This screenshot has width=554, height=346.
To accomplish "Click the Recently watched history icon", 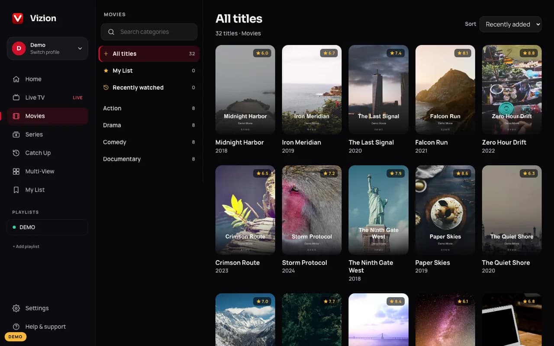I will pyautogui.click(x=106, y=87).
